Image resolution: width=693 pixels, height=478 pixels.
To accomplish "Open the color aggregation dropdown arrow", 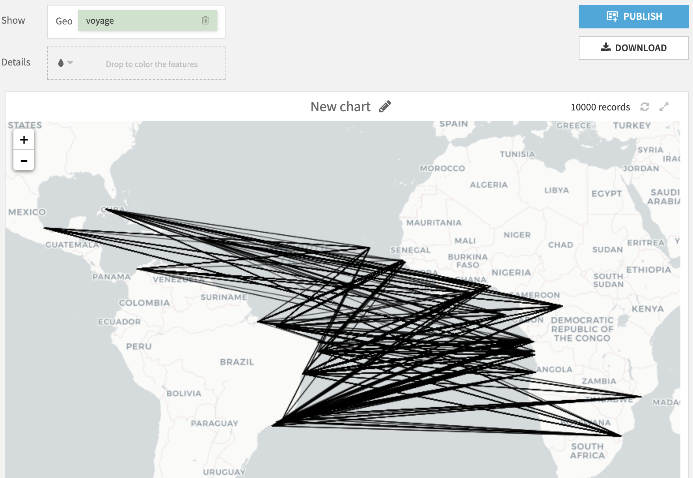I will [70, 63].
